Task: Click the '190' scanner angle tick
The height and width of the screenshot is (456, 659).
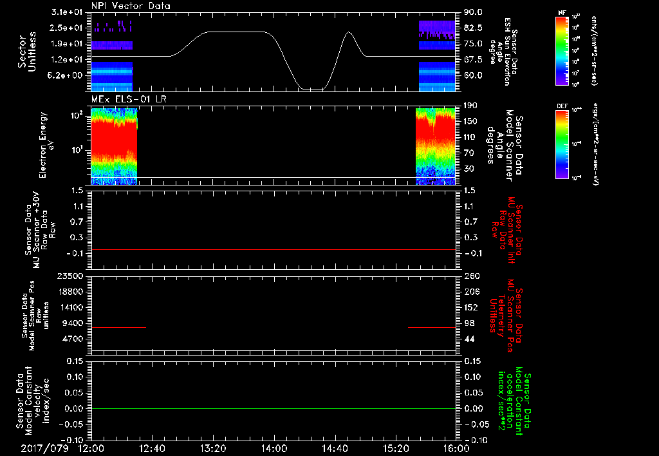Action: 470,105
